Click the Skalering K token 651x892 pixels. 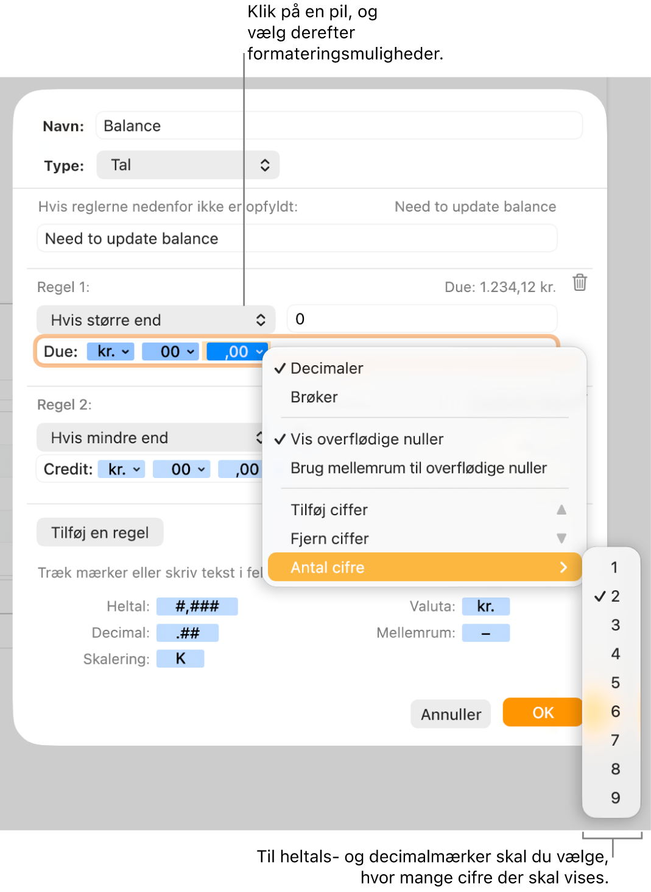[x=180, y=658]
